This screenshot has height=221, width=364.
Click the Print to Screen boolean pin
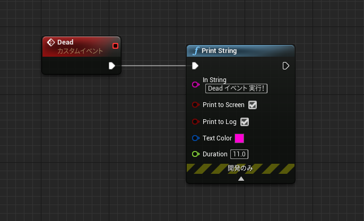[x=196, y=105]
